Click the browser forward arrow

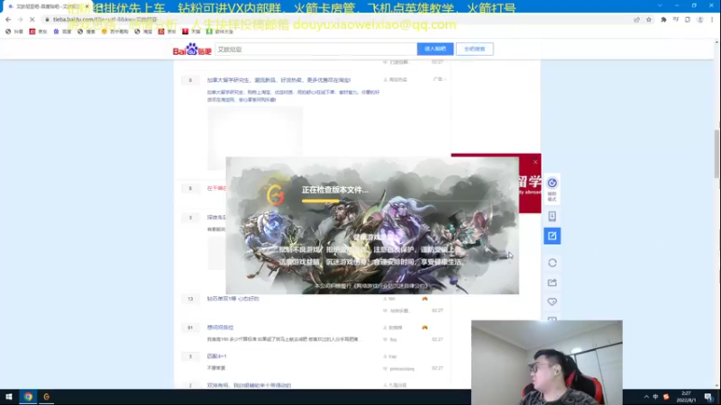click(20, 20)
